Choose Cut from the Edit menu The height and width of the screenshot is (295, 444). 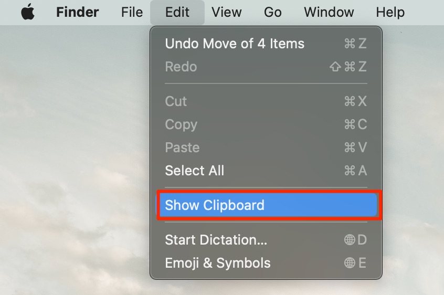click(266, 101)
